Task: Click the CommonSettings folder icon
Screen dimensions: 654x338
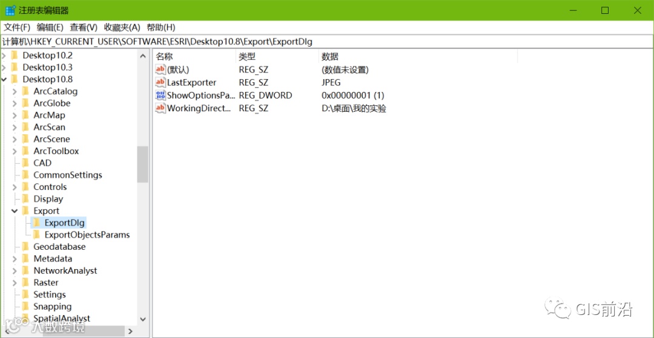Action: point(25,175)
